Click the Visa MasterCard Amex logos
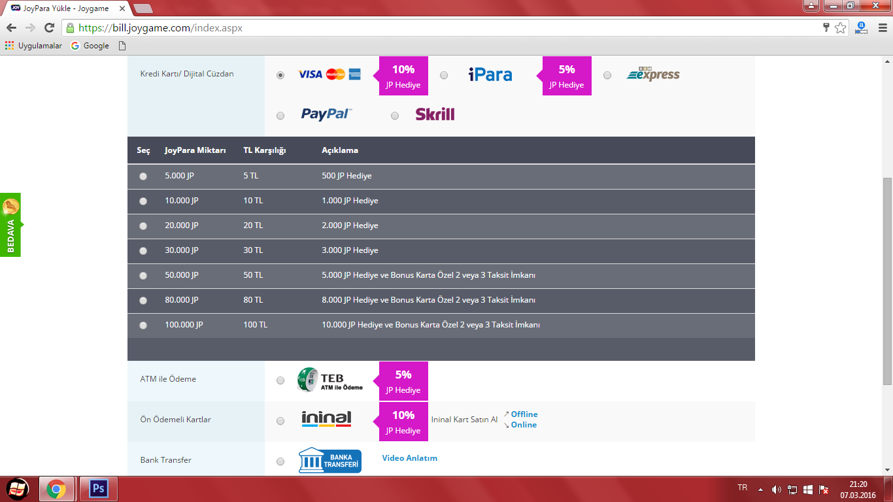Viewport: 893px width, 502px height. point(329,75)
